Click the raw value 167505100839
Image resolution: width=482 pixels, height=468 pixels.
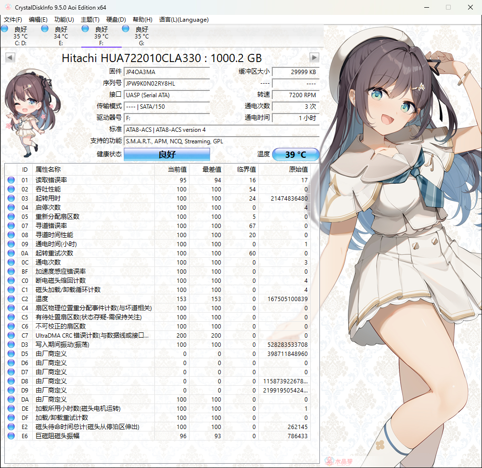pyautogui.click(x=287, y=299)
